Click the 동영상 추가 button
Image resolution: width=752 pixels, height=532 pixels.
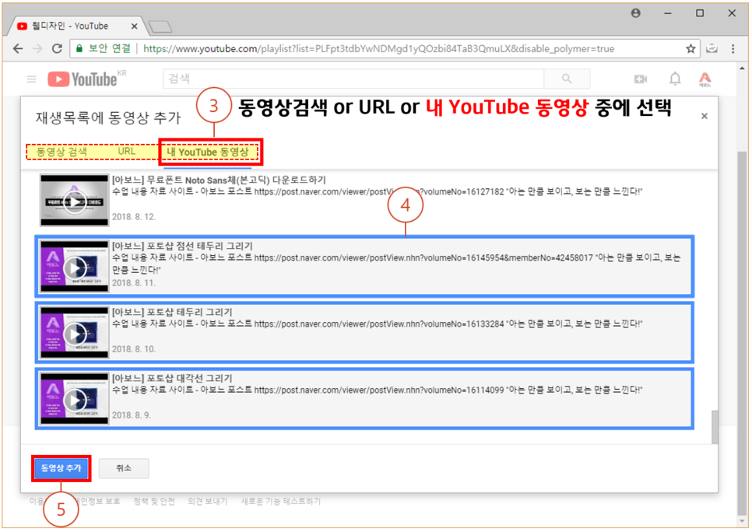pyautogui.click(x=61, y=468)
